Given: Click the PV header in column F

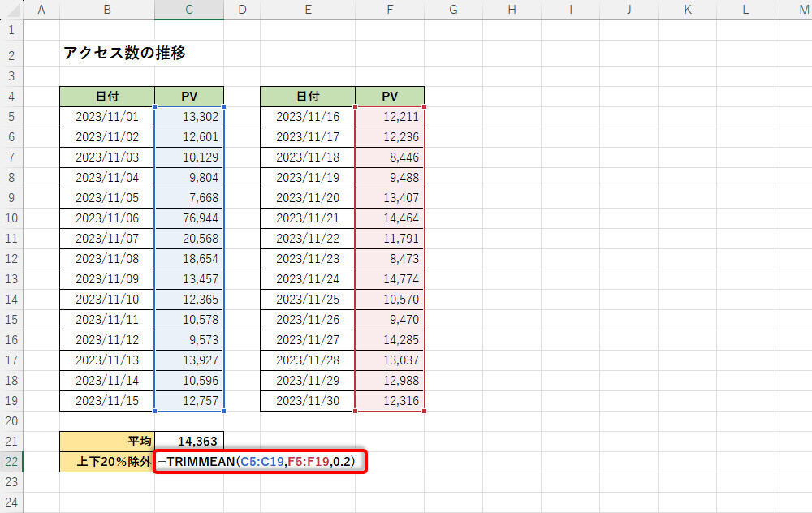Looking at the screenshot, I should 390,97.
